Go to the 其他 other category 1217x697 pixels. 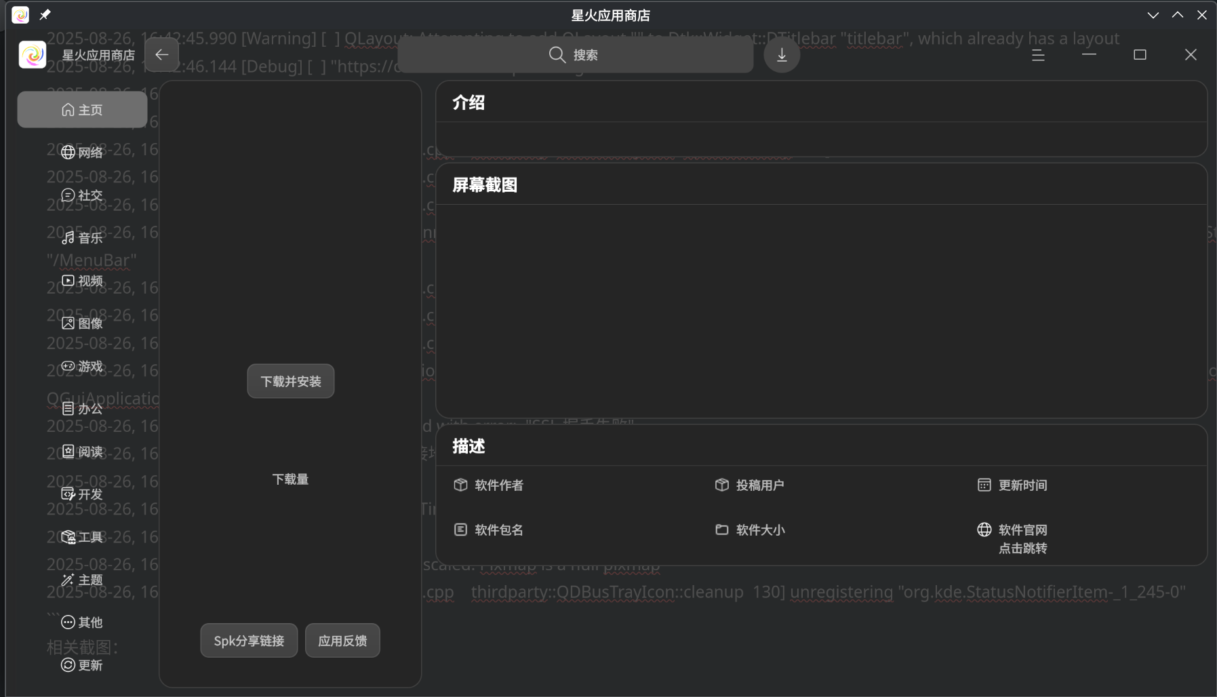click(82, 622)
